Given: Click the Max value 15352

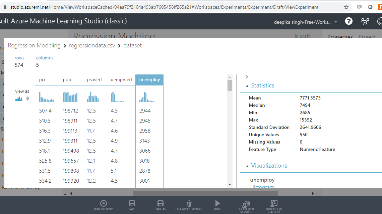Looking at the screenshot, I should (306, 120).
